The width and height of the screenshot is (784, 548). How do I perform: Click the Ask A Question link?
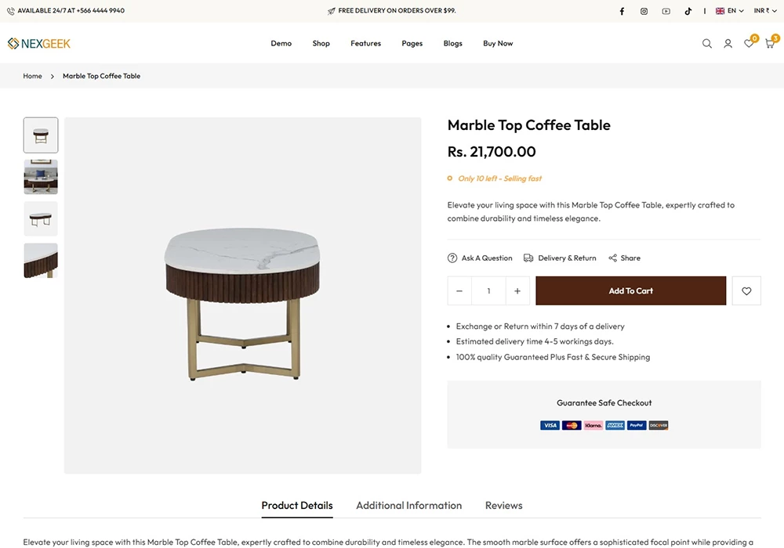tap(480, 258)
